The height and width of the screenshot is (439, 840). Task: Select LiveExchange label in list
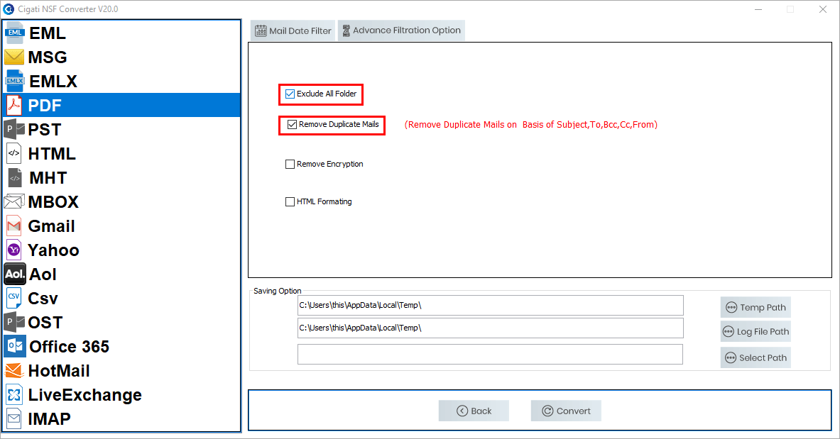click(x=84, y=395)
